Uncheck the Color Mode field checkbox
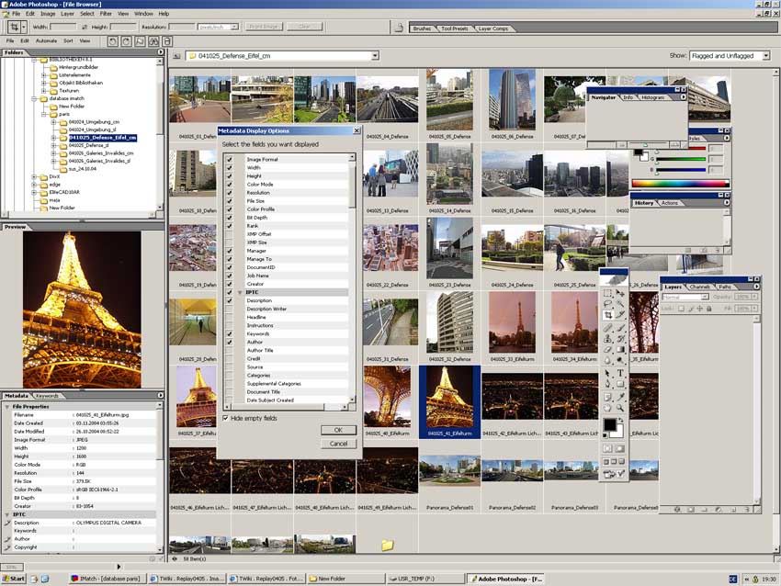This screenshot has width=781, height=586. 229,185
